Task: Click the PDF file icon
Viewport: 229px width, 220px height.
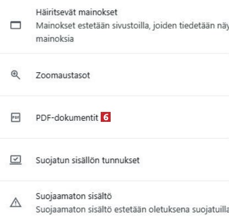Action: pyautogui.click(x=15, y=117)
